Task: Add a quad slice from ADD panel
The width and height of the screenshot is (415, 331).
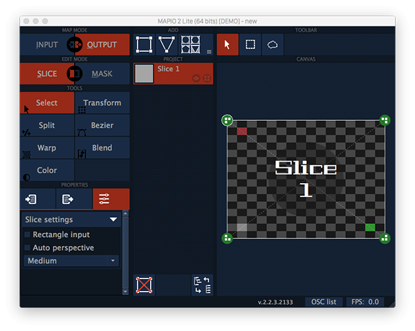Action: [144, 44]
